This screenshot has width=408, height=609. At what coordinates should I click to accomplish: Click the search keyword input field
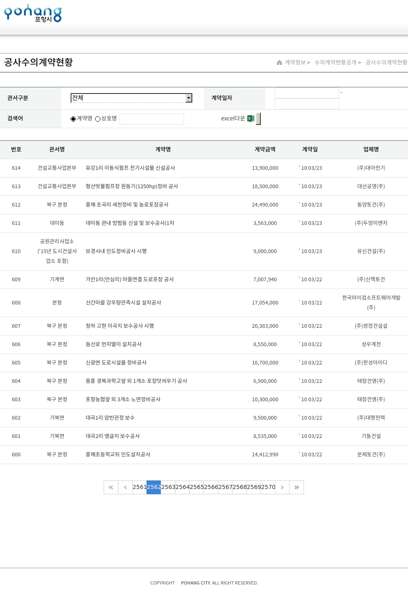click(152, 119)
